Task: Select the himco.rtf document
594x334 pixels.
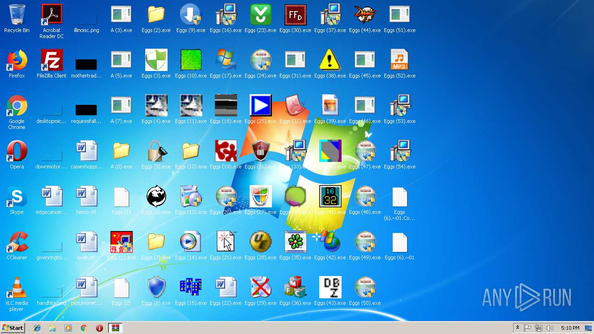Action: 86,200
